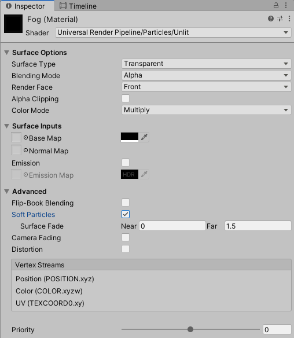The image size is (294, 338).
Task: Click the Priority label
Action: (x=23, y=330)
